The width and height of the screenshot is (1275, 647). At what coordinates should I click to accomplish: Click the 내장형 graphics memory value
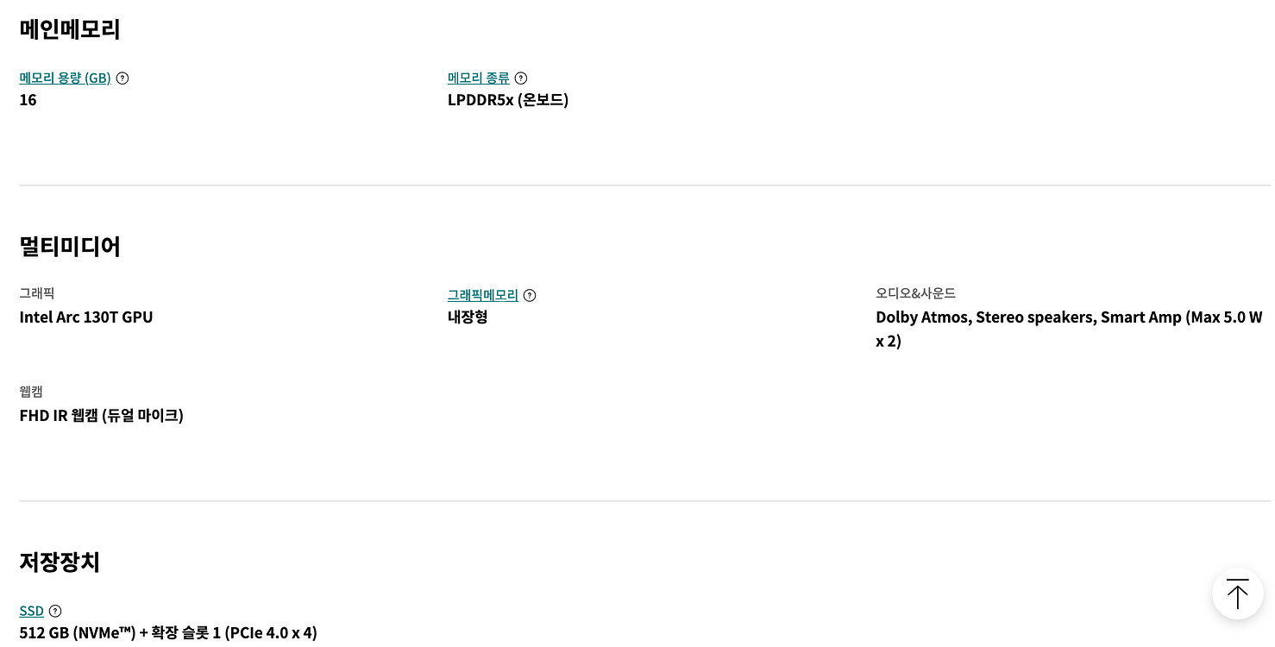point(468,317)
